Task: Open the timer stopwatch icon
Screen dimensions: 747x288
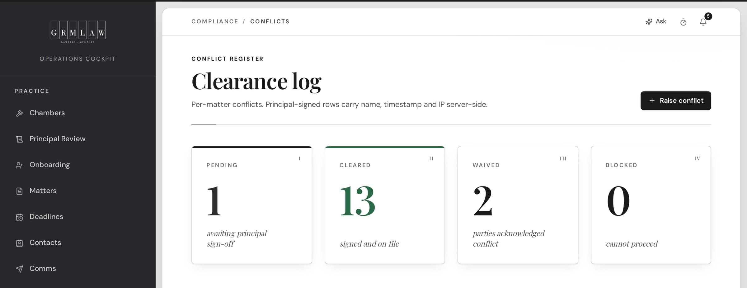Action: [x=683, y=22]
